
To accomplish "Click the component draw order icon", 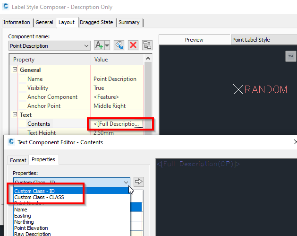I will click(147, 45).
